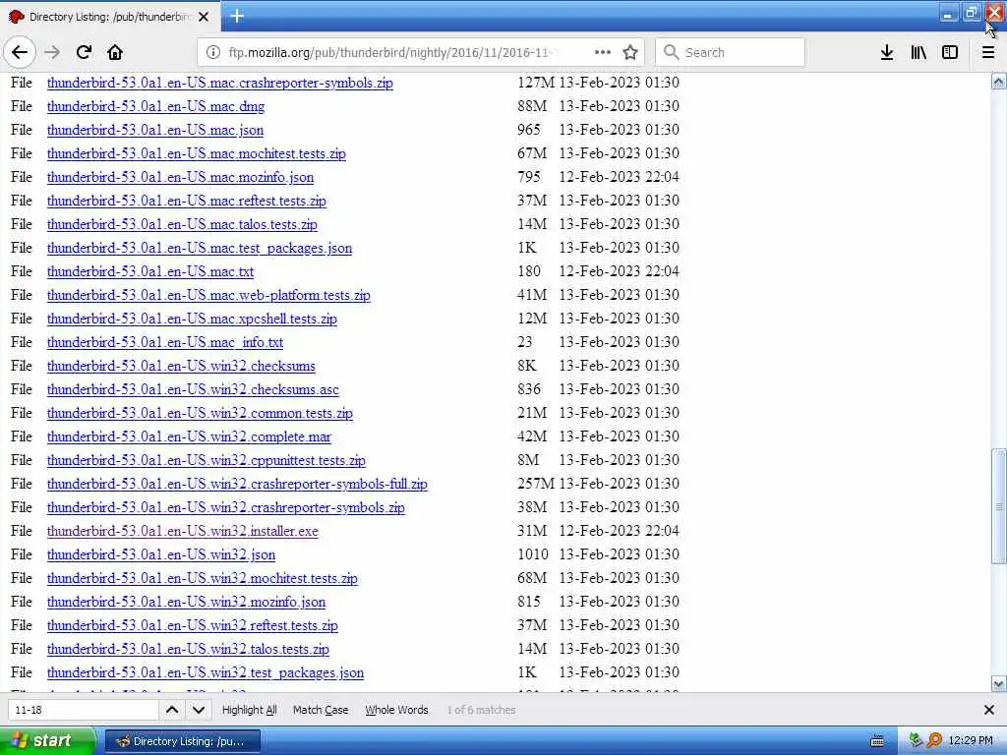1007x755 pixels.
Task: Open win32.checksums link
Action: click(x=181, y=366)
